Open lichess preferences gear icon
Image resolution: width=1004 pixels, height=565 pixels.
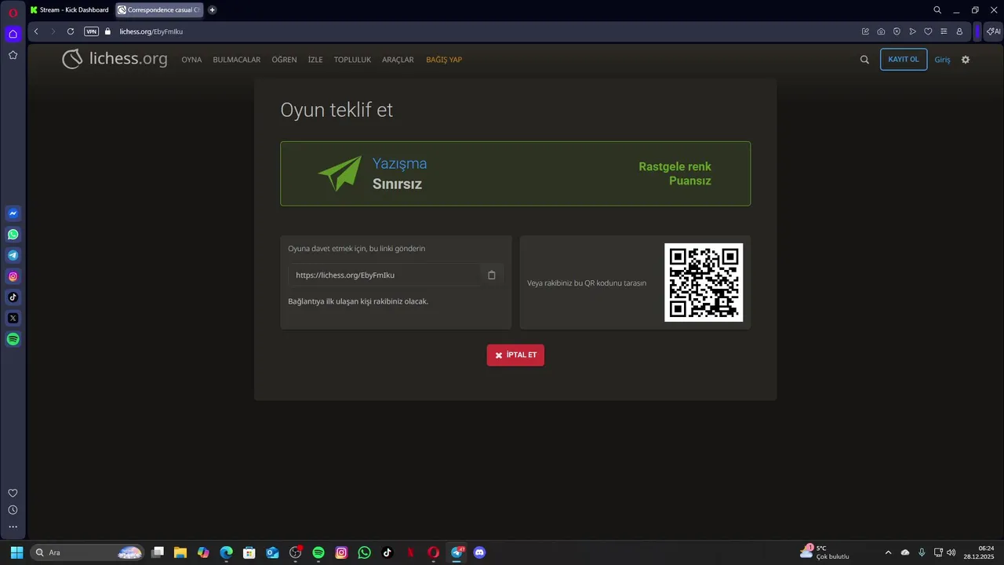coord(966,60)
